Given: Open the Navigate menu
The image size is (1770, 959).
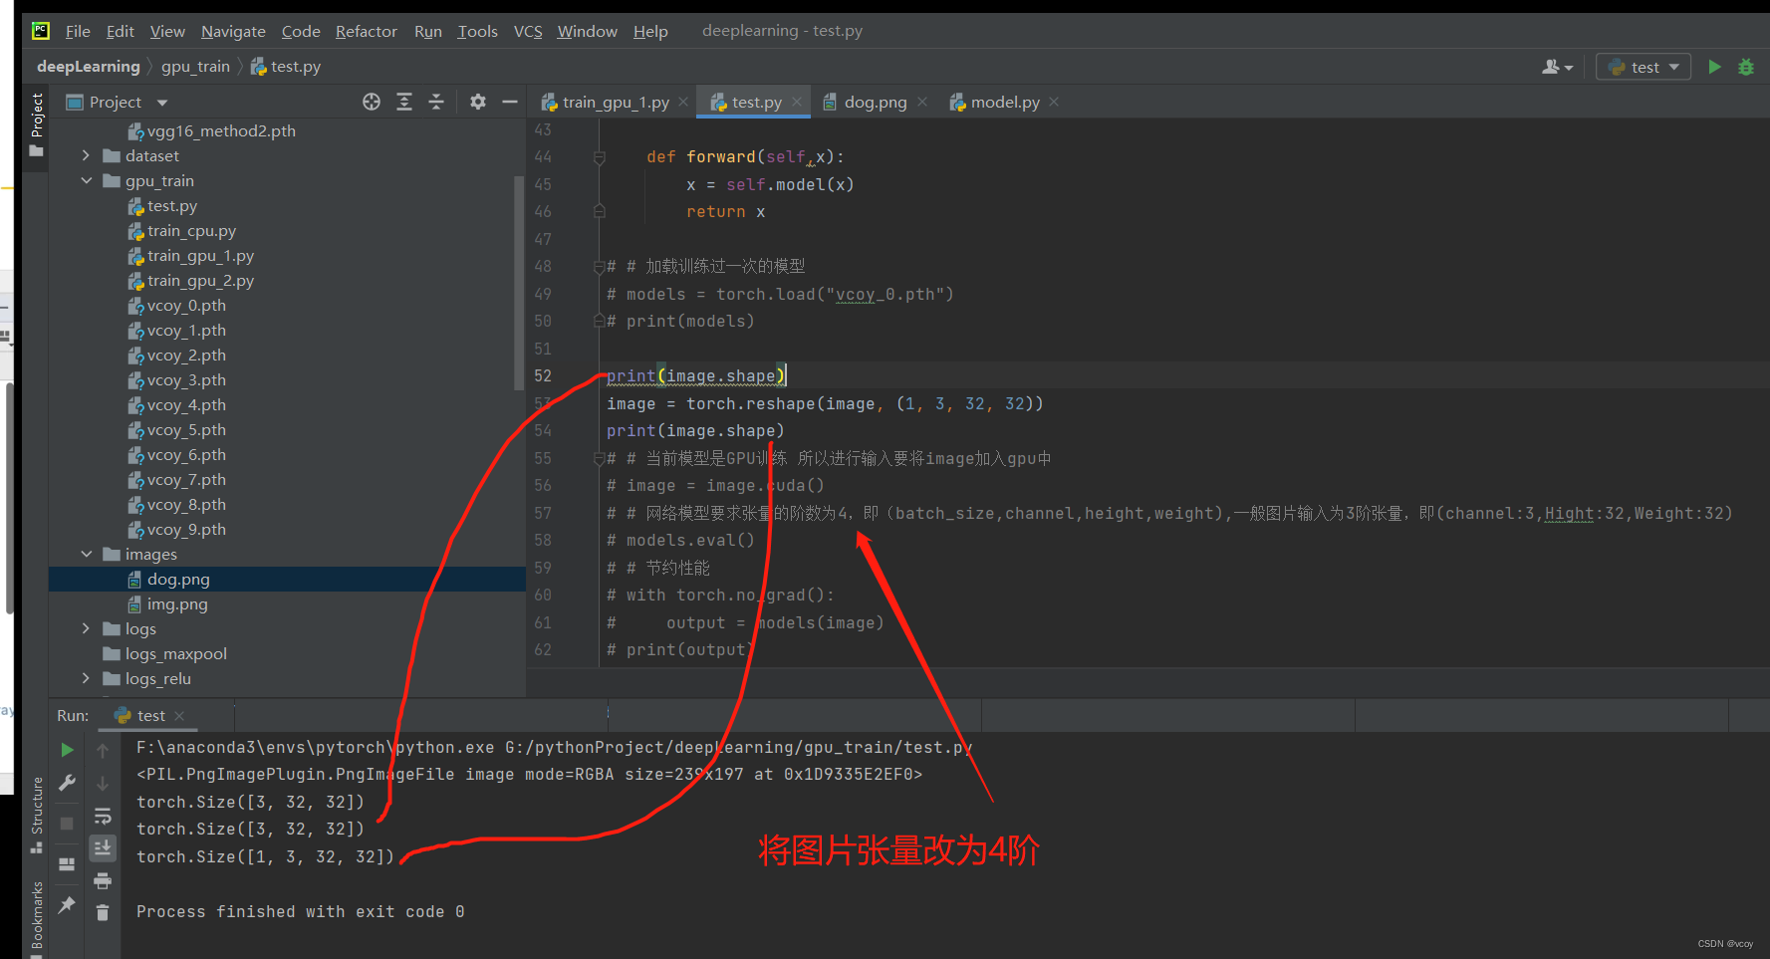Looking at the screenshot, I should (x=233, y=31).
